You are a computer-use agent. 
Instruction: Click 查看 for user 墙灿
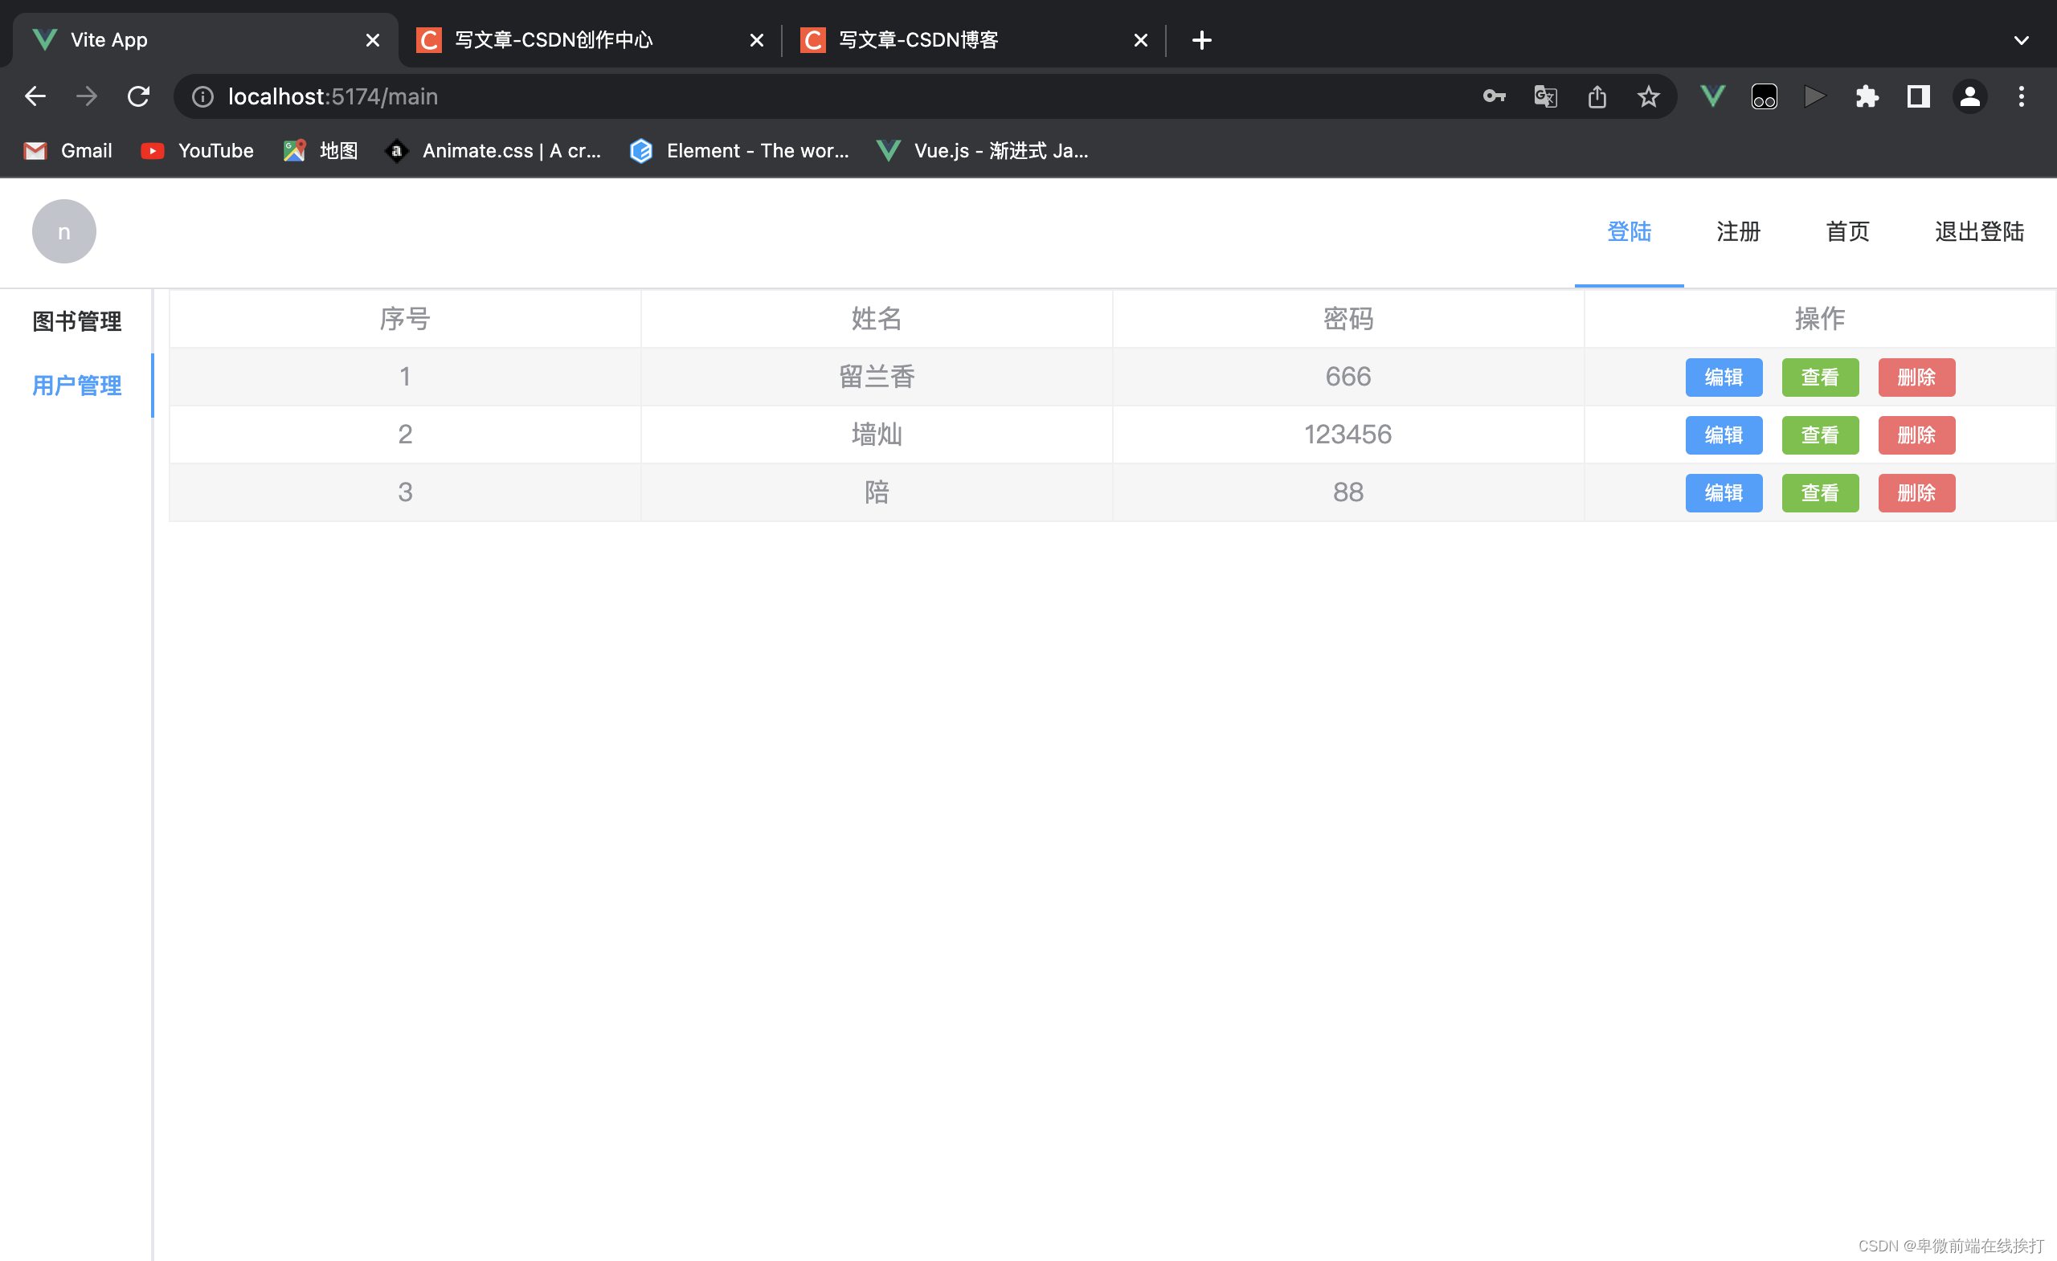pyautogui.click(x=1820, y=435)
